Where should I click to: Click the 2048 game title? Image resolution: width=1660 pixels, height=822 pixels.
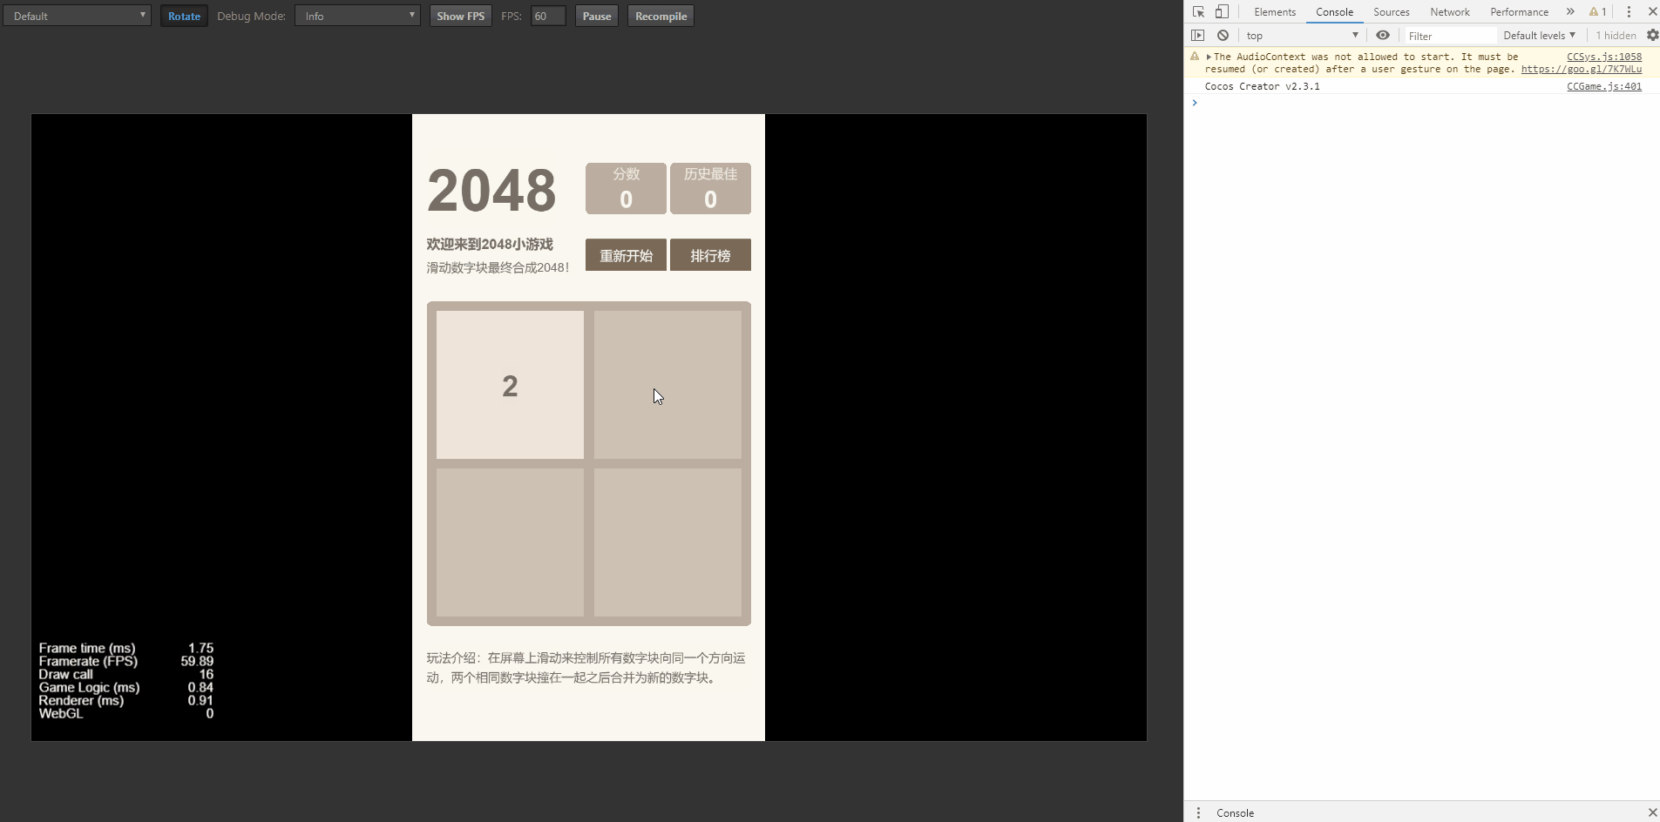[x=491, y=190]
